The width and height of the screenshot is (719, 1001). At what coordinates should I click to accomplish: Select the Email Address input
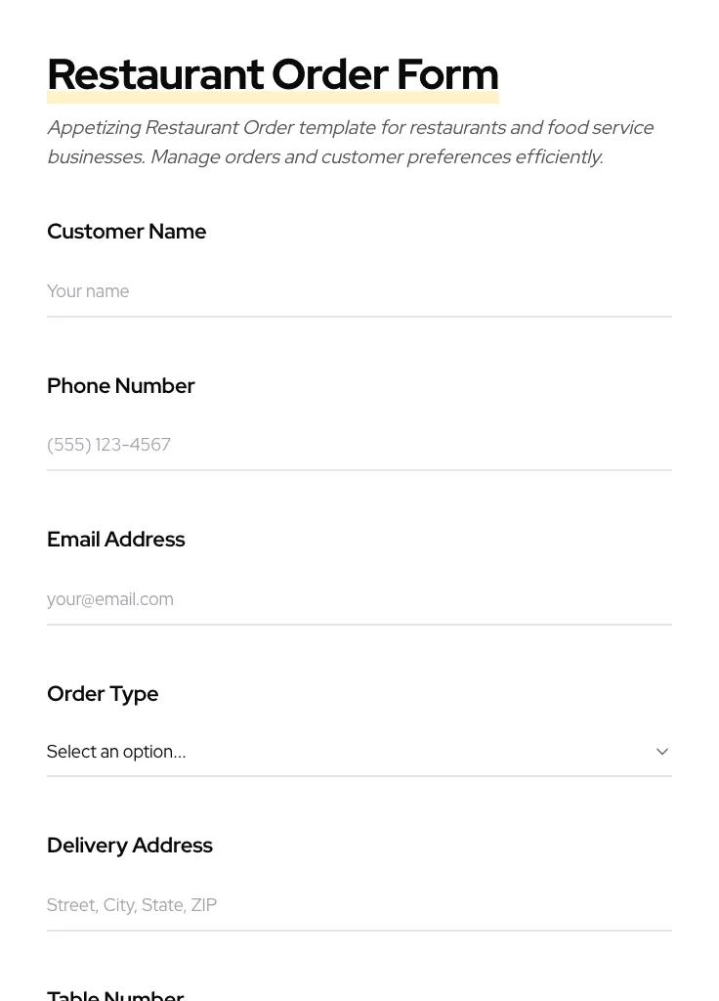click(359, 599)
